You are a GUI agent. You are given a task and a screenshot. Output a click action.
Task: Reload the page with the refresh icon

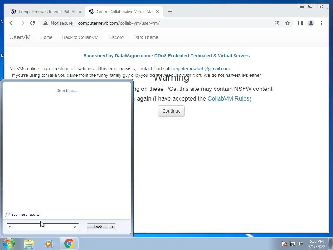(33, 23)
